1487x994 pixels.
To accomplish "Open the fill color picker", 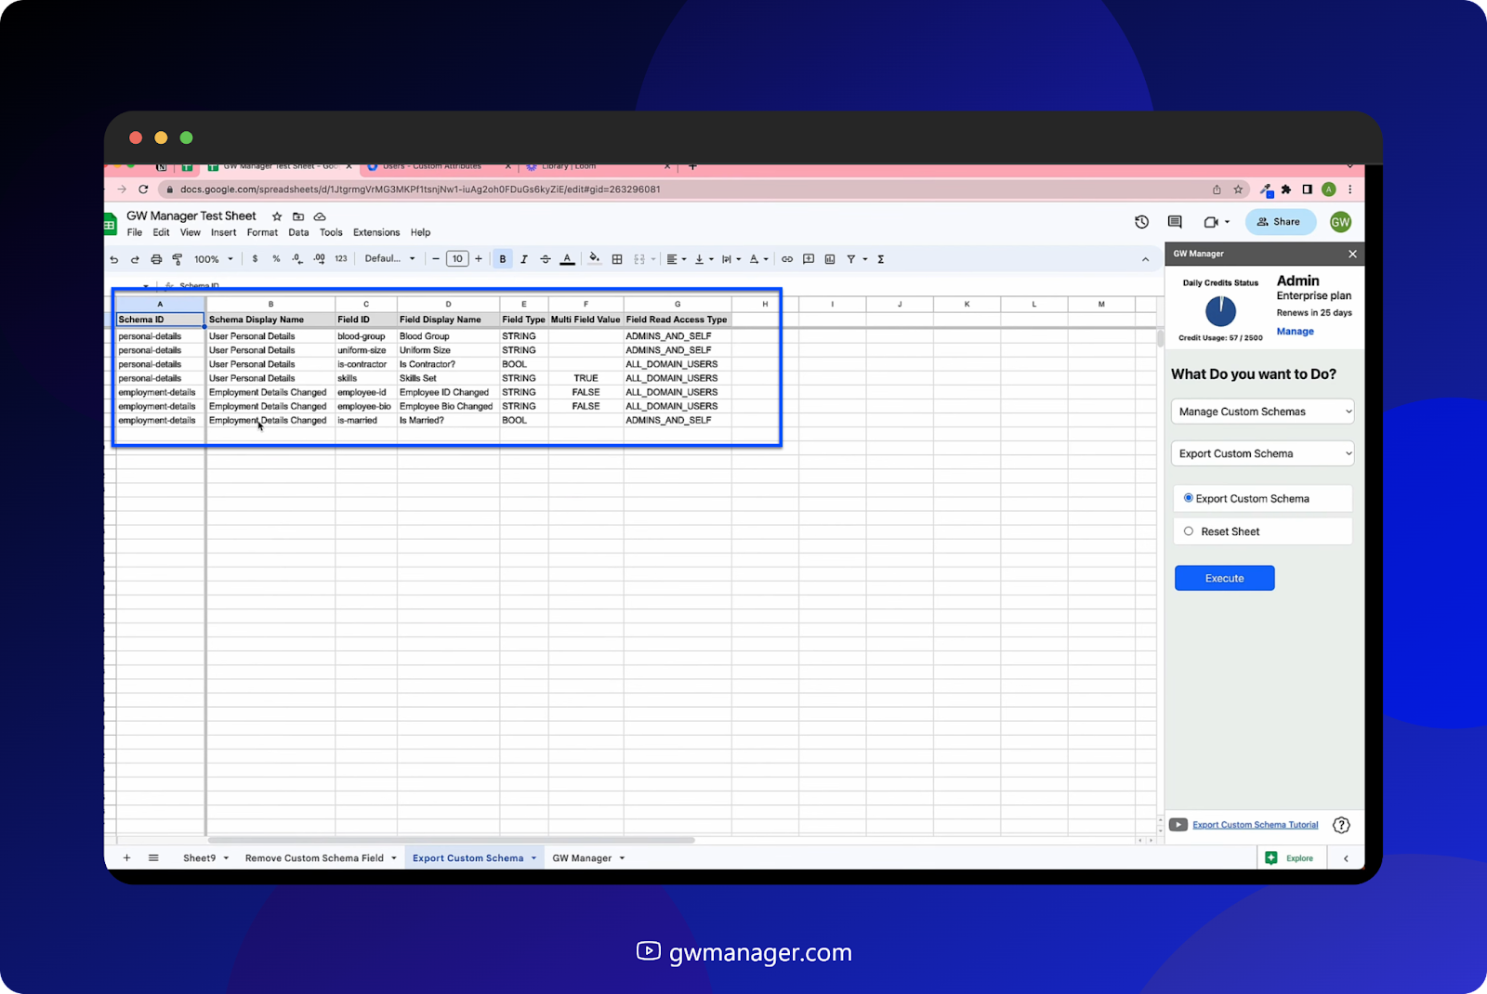I will pos(595,259).
